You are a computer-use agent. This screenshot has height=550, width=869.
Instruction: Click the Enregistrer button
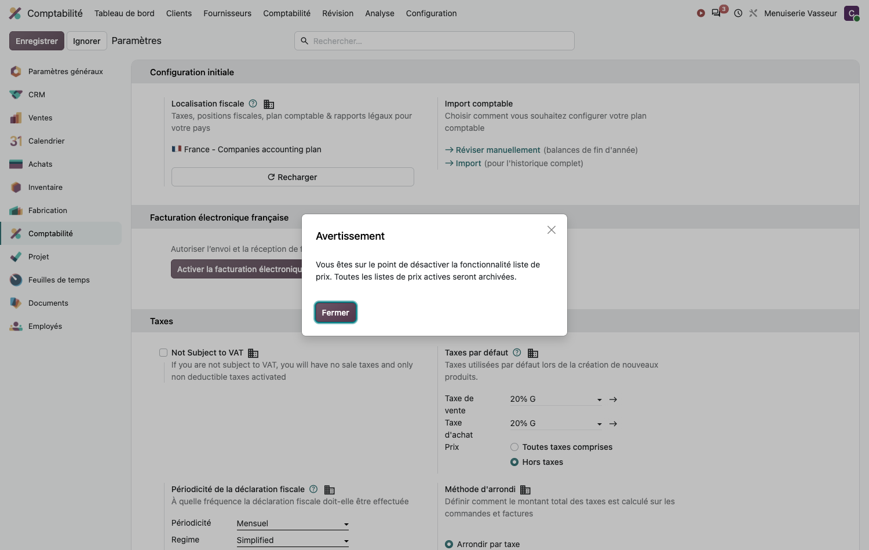pyautogui.click(x=36, y=41)
